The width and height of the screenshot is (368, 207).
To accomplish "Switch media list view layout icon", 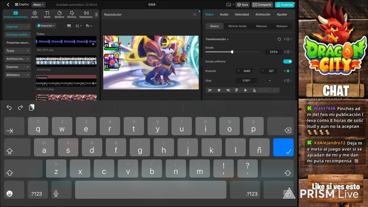I will click(69, 26).
